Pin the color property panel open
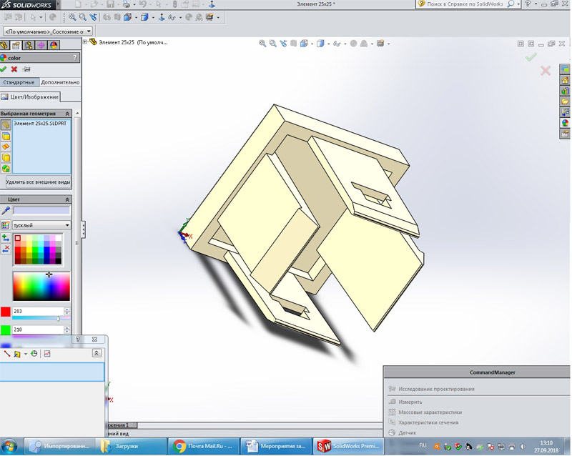572x456 pixels. point(26,69)
